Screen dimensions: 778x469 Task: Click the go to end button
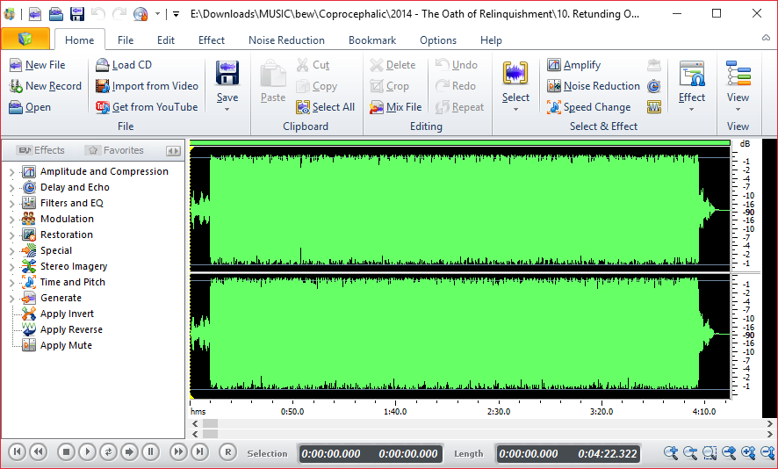[x=199, y=451]
